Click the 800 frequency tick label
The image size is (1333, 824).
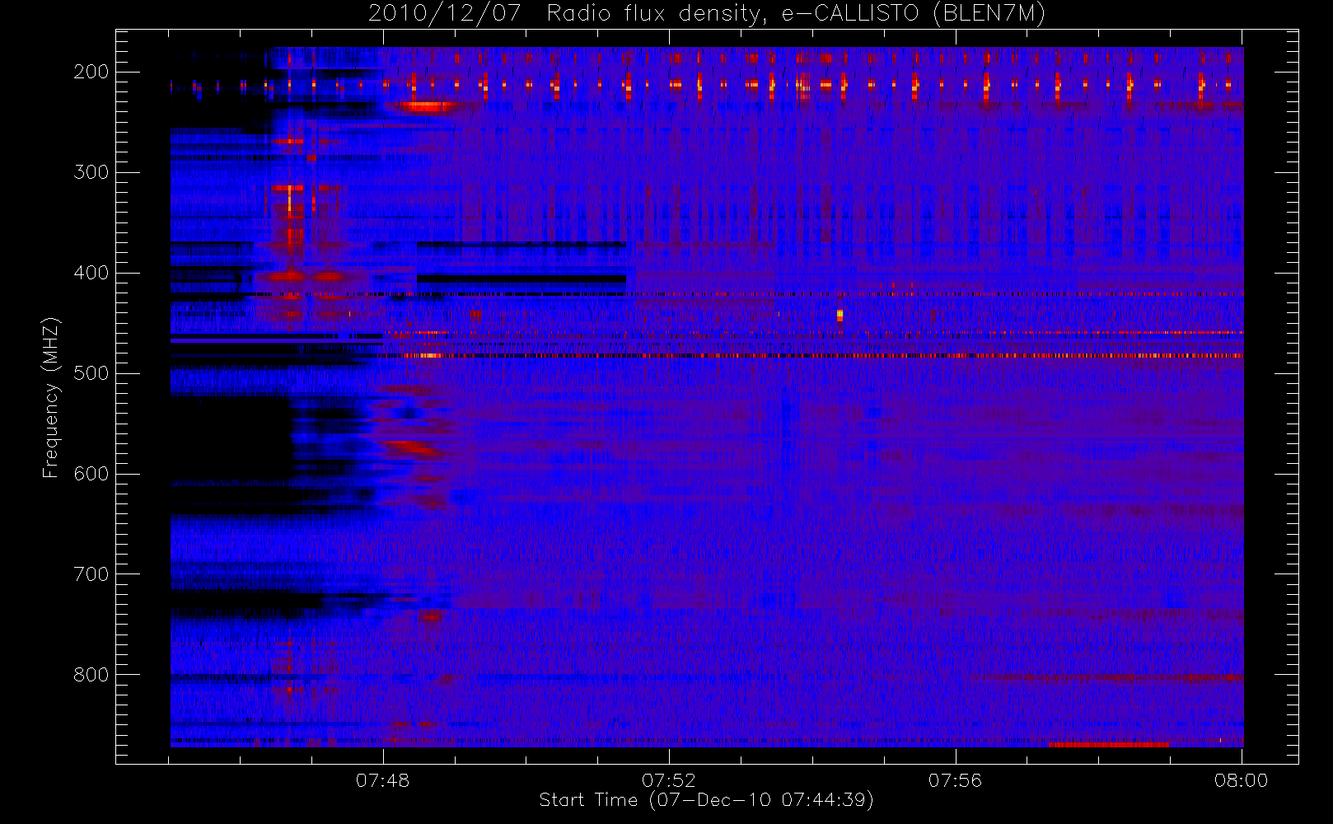[x=91, y=675]
